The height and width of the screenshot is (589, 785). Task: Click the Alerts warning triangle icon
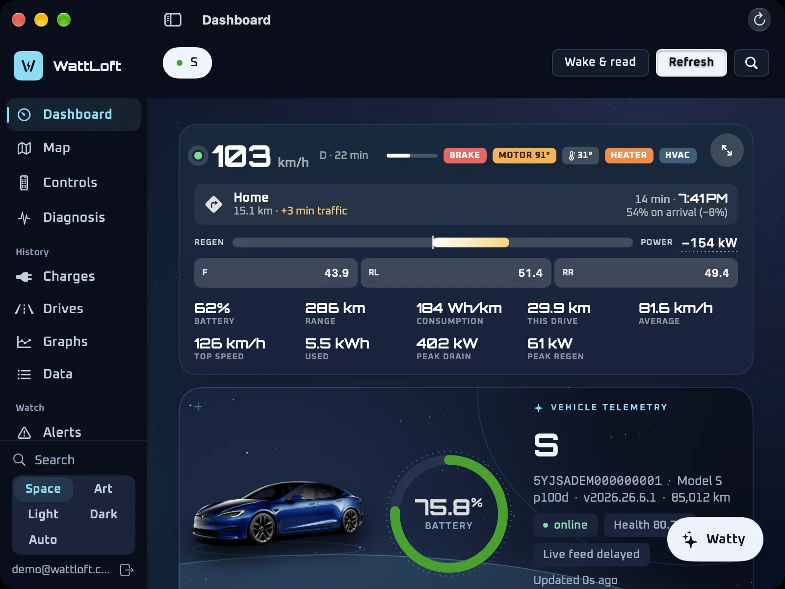point(24,432)
